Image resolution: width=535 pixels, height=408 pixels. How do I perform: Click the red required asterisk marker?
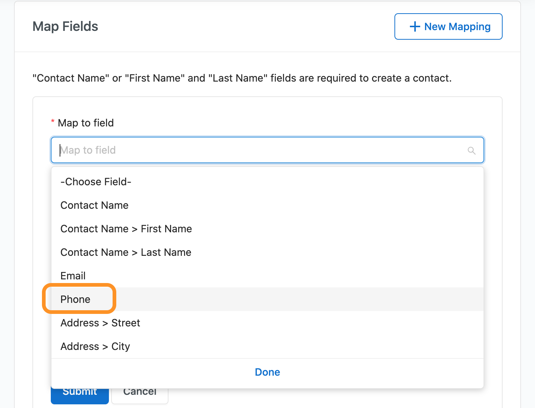coord(53,122)
